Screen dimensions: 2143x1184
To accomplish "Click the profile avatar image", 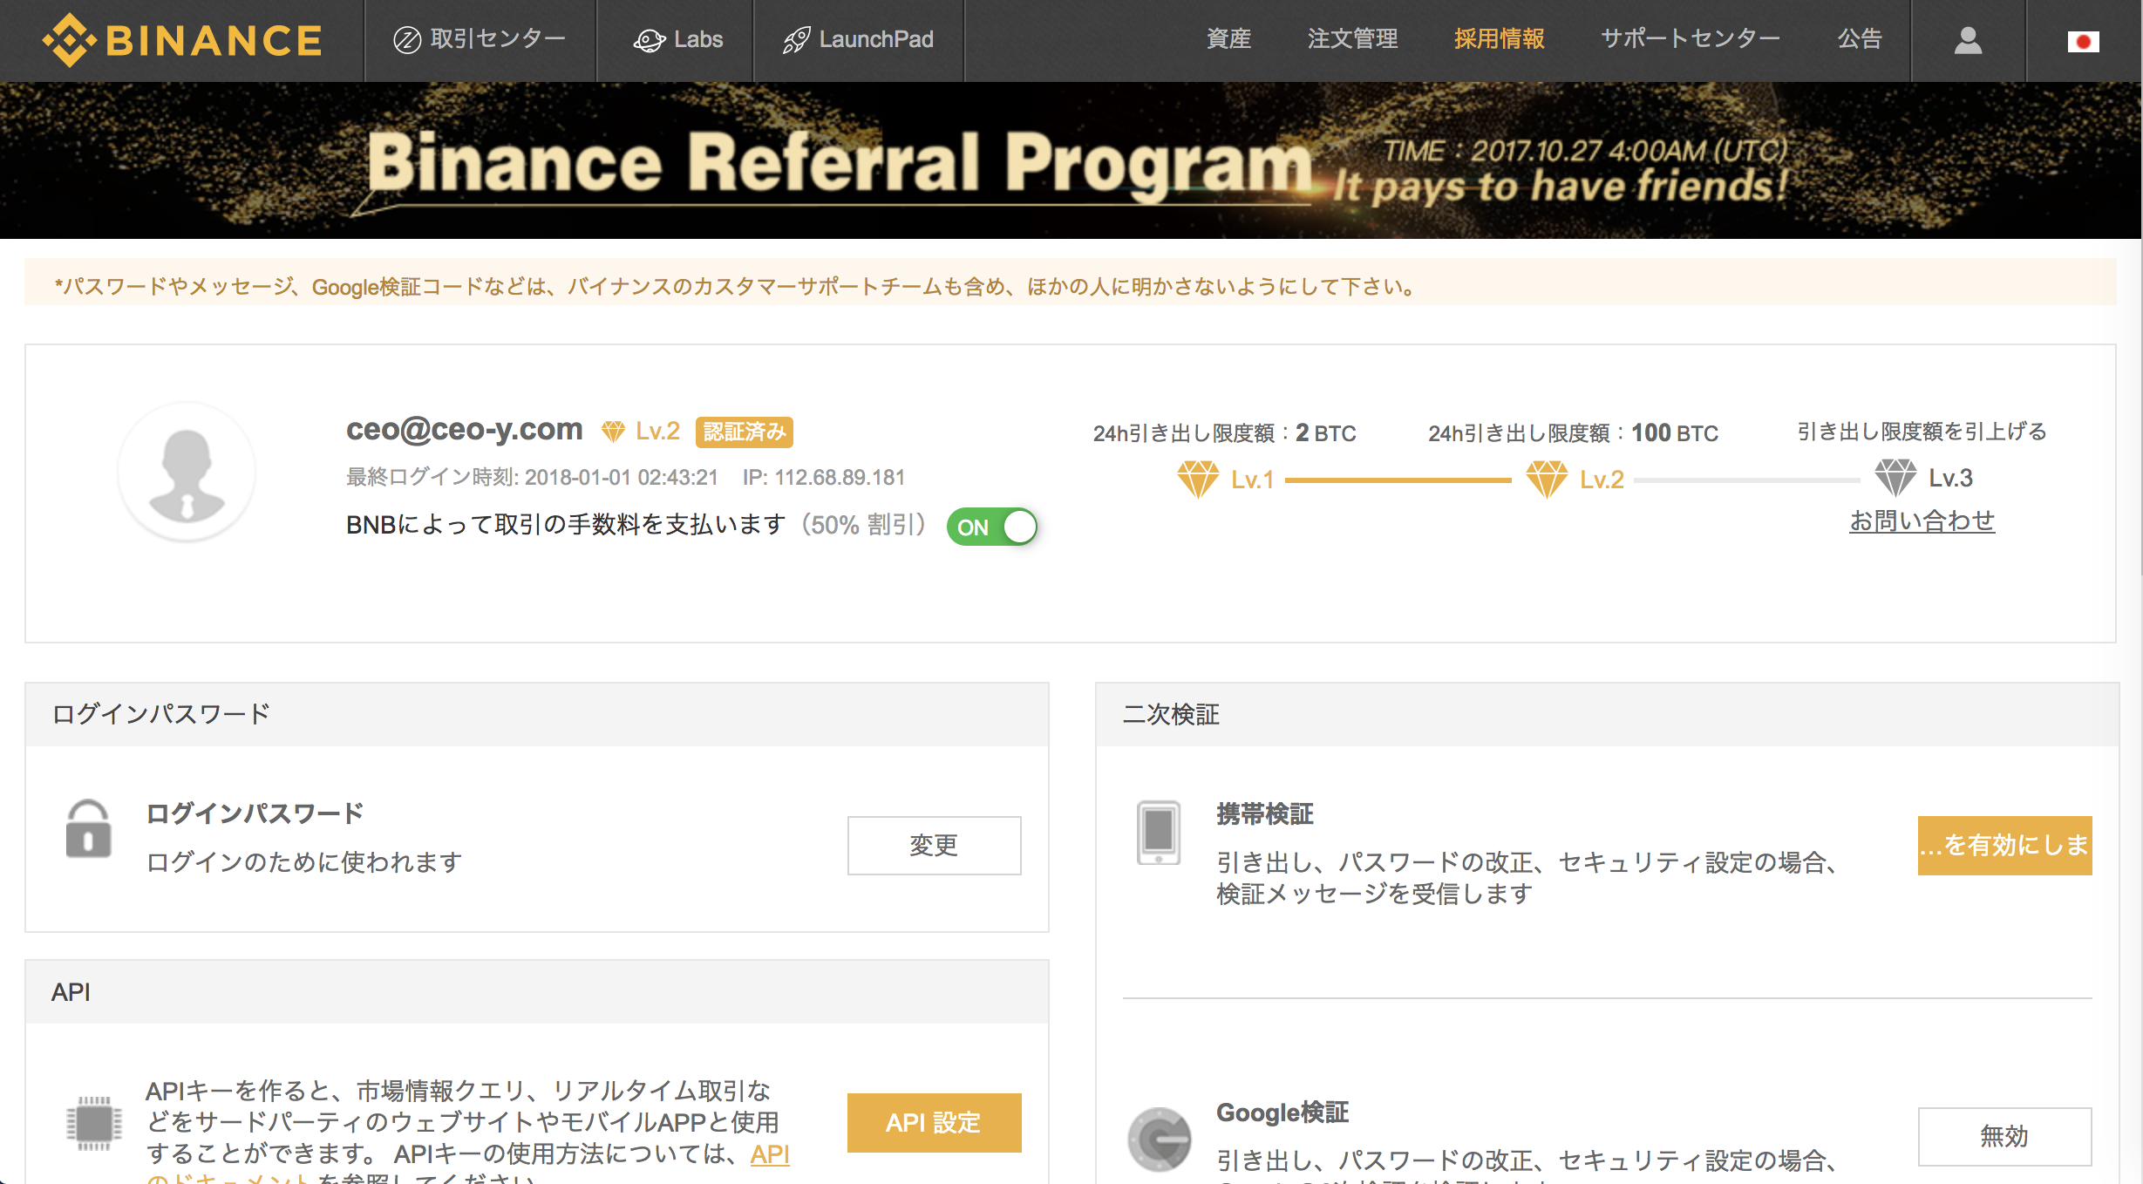I will [187, 472].
